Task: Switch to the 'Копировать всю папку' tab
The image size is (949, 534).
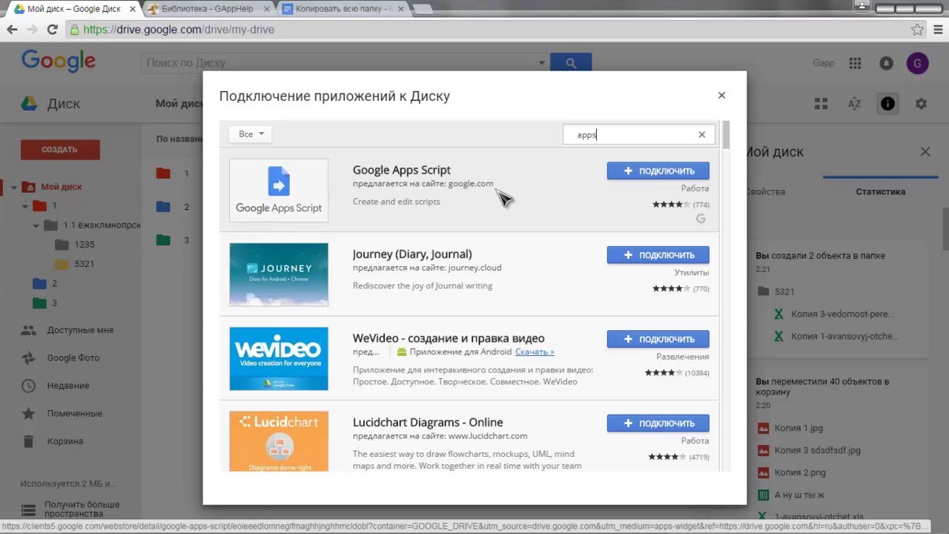Action: 343,9
